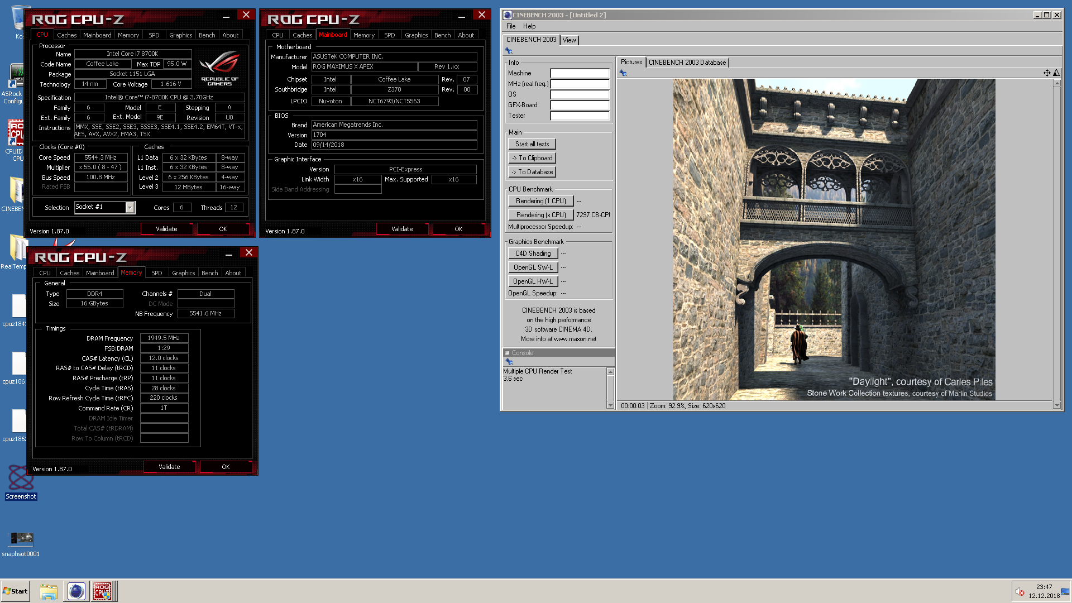Run the OpenGL HW-L benchmark
Viewport: 1072px width, 603px height.
[533, 281]
